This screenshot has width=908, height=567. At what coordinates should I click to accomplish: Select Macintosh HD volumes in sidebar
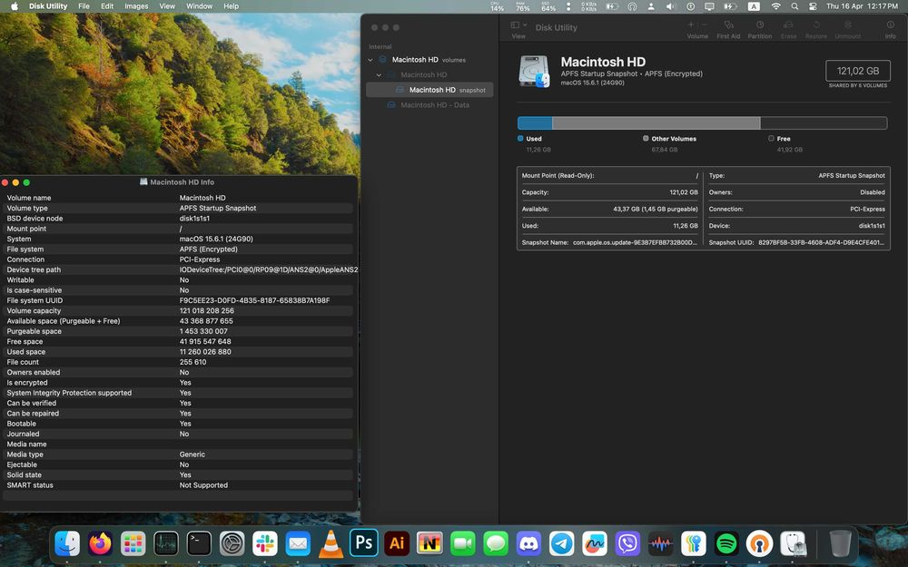click(x=429, y=60)
